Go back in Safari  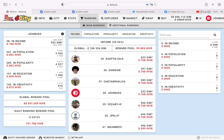click(16, 5)
